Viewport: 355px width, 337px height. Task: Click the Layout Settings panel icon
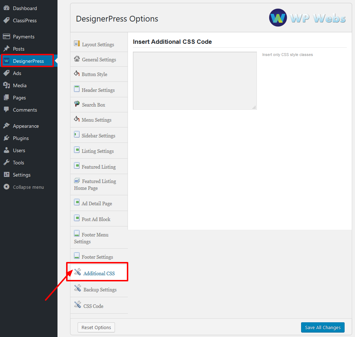click(77, 43)
